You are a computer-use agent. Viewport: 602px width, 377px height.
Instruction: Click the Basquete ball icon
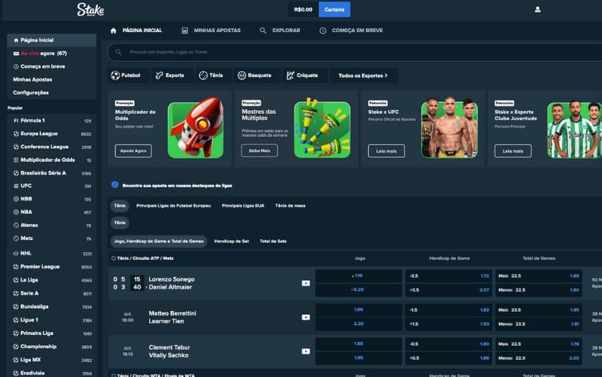(x=241, y=76)
